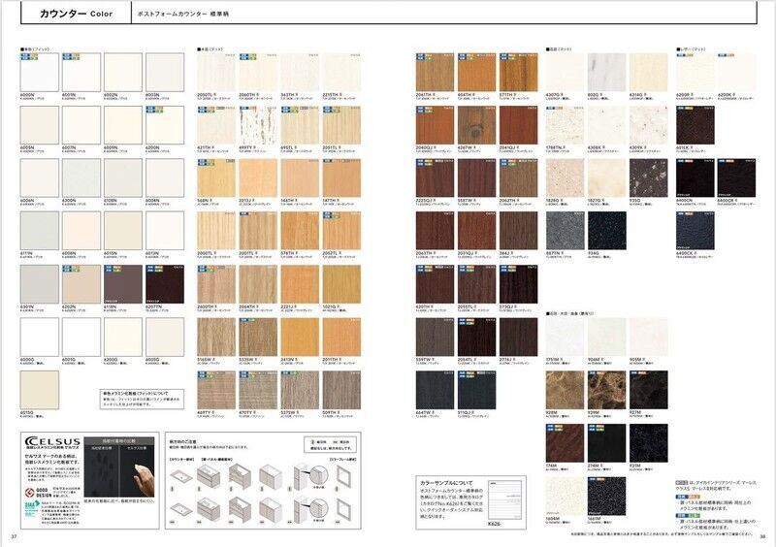Click the カウンター Color page title
Image resolution: width=776 pixels, height=547 pixels.
click(x=76, y=15)
